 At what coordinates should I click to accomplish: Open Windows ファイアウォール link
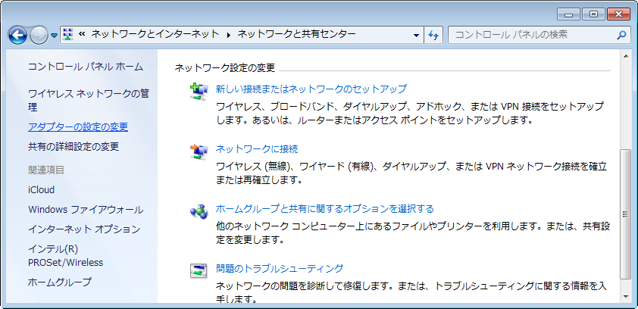tap(86, 210)
